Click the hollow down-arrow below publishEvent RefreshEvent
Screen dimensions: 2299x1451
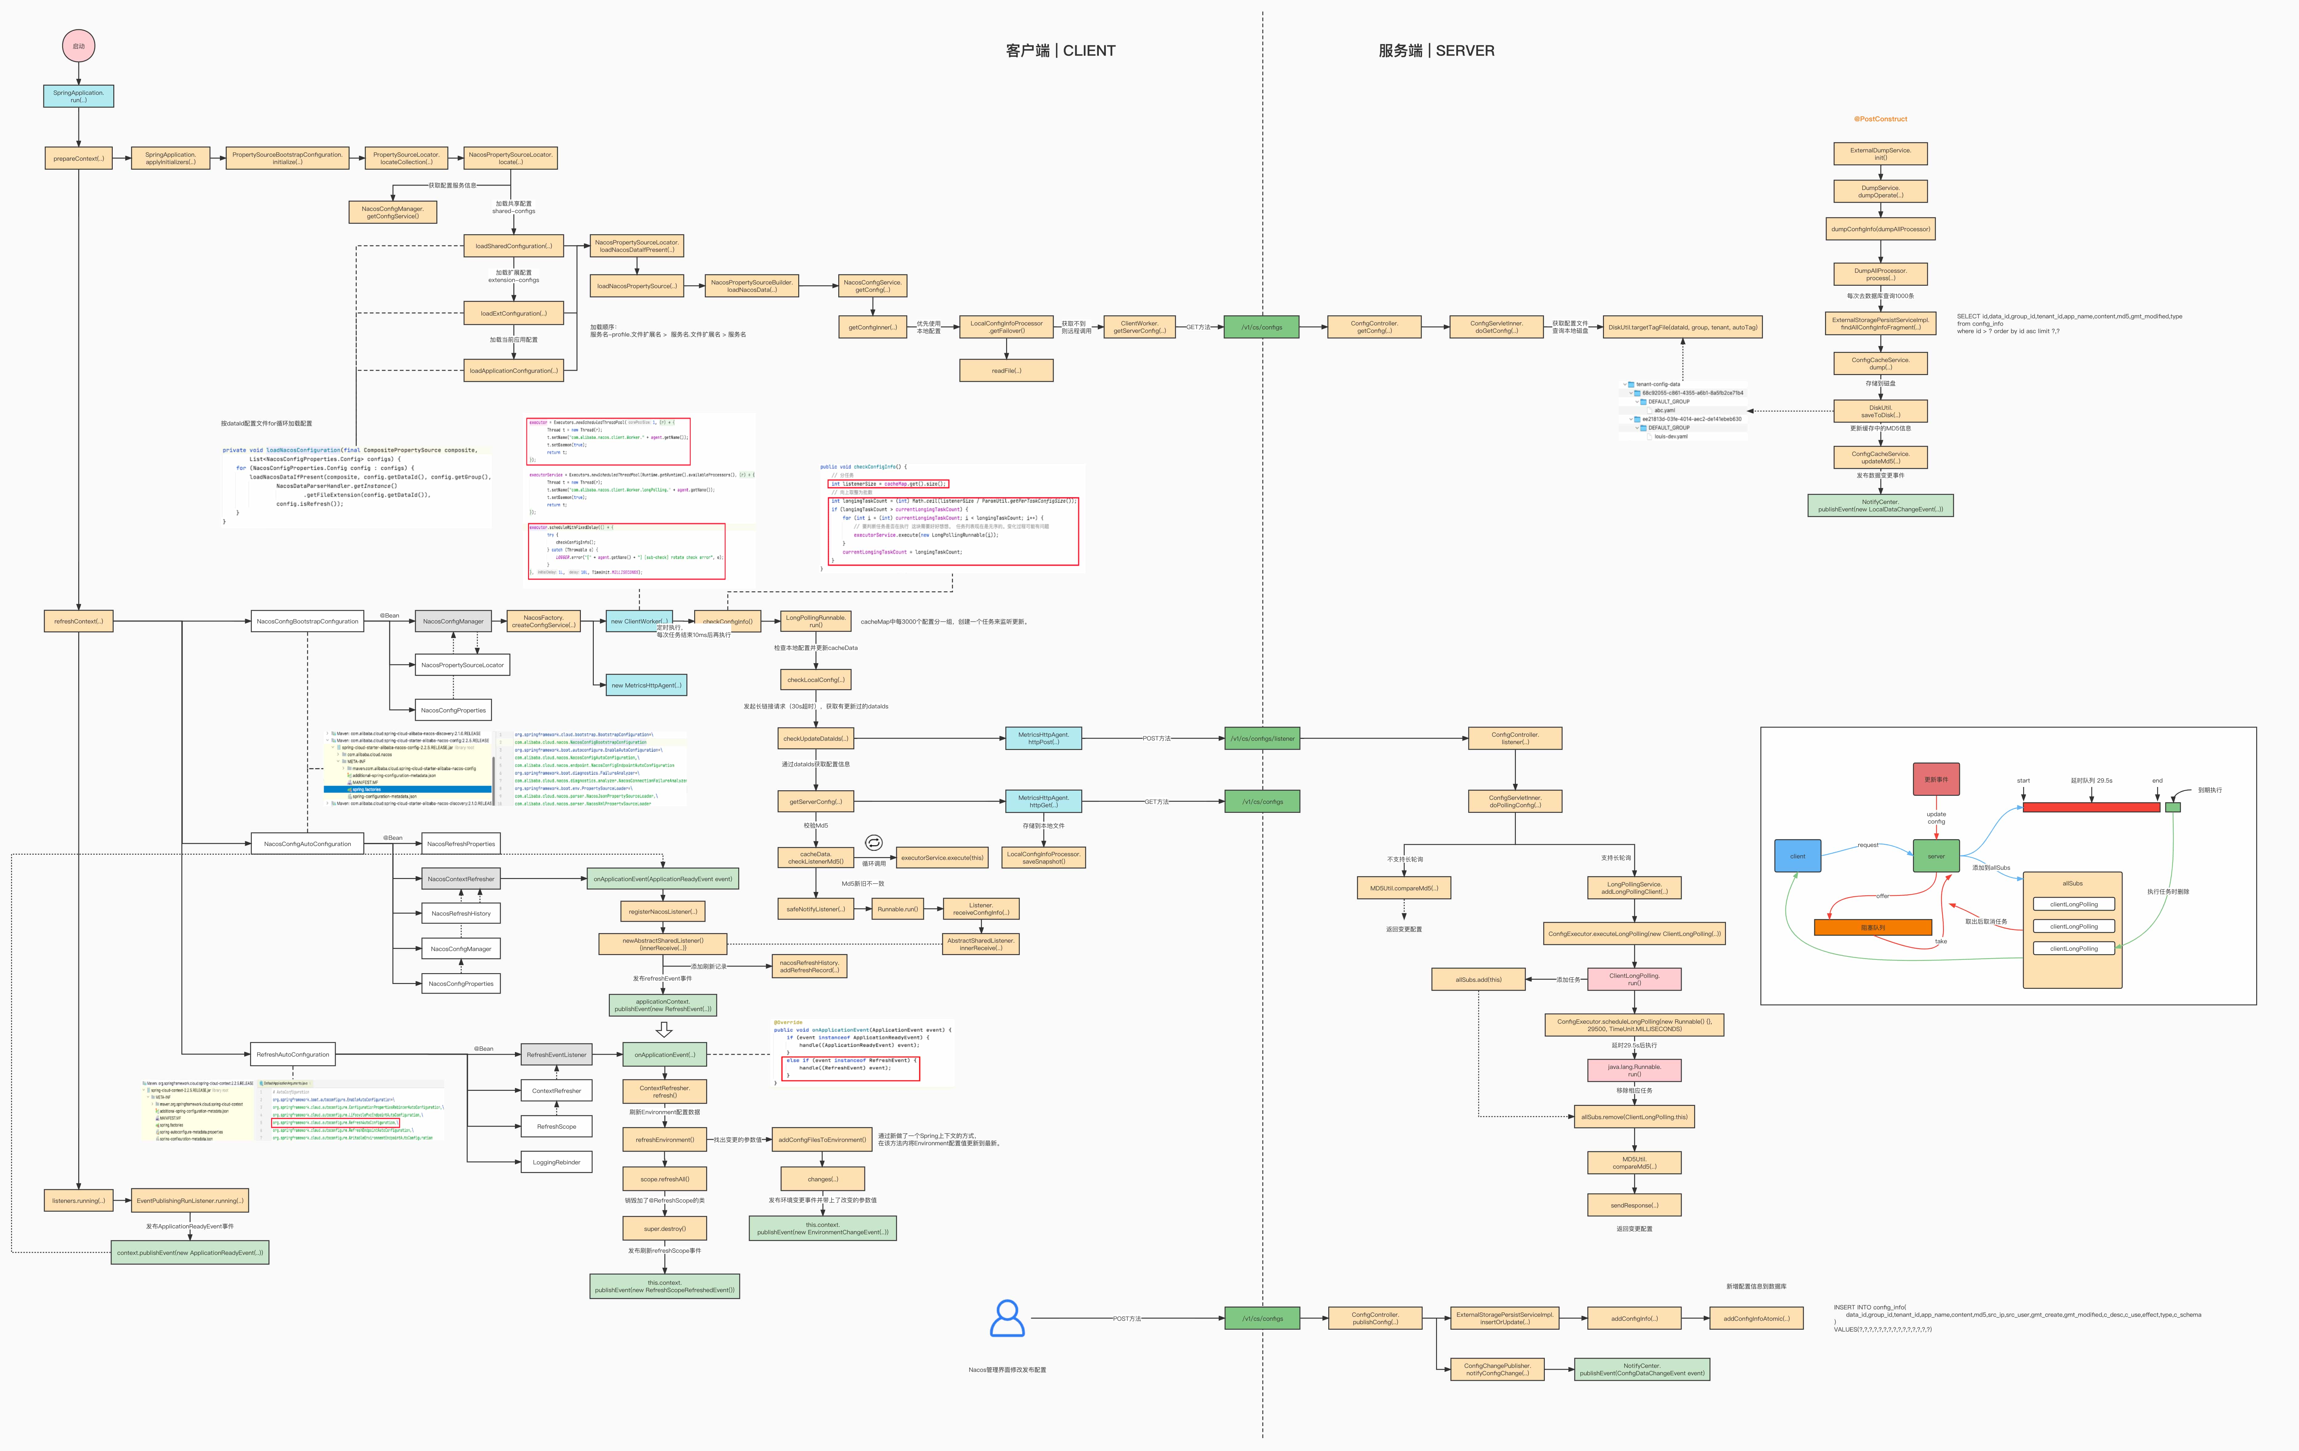point(665,1030)
